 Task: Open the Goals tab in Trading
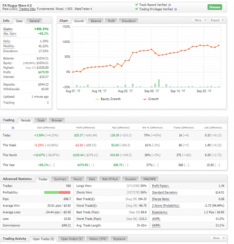tap(41, 120)
